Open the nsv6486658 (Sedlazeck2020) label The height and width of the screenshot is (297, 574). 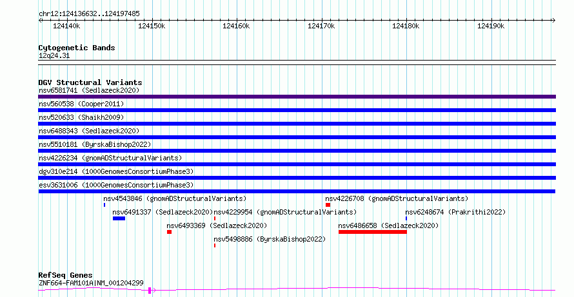(388, 225)
